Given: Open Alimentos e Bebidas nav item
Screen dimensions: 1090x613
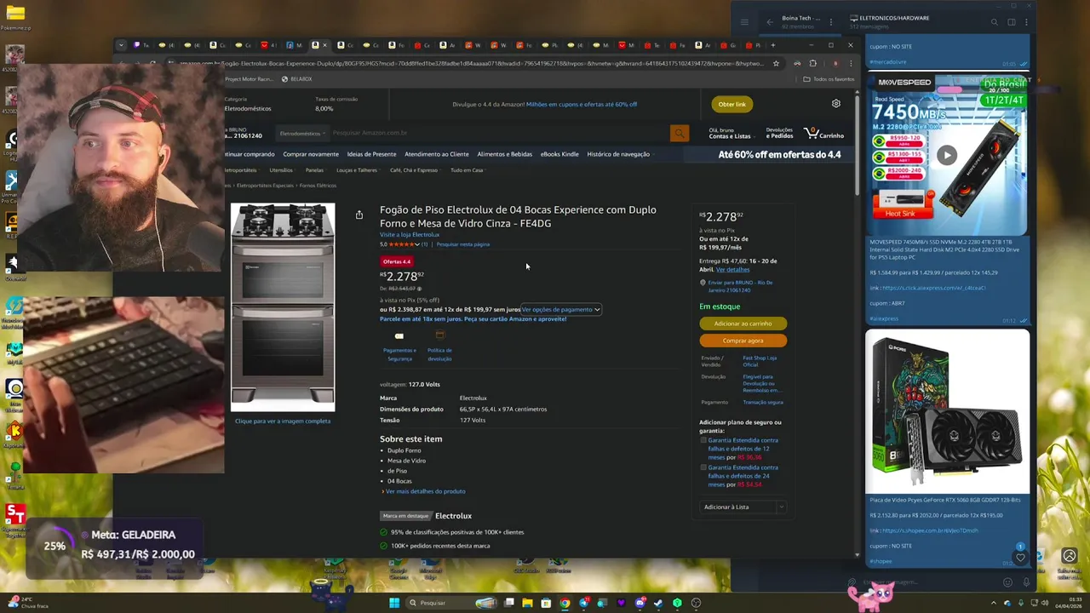Looking at the screenshot, I should (x=505, y=154).
